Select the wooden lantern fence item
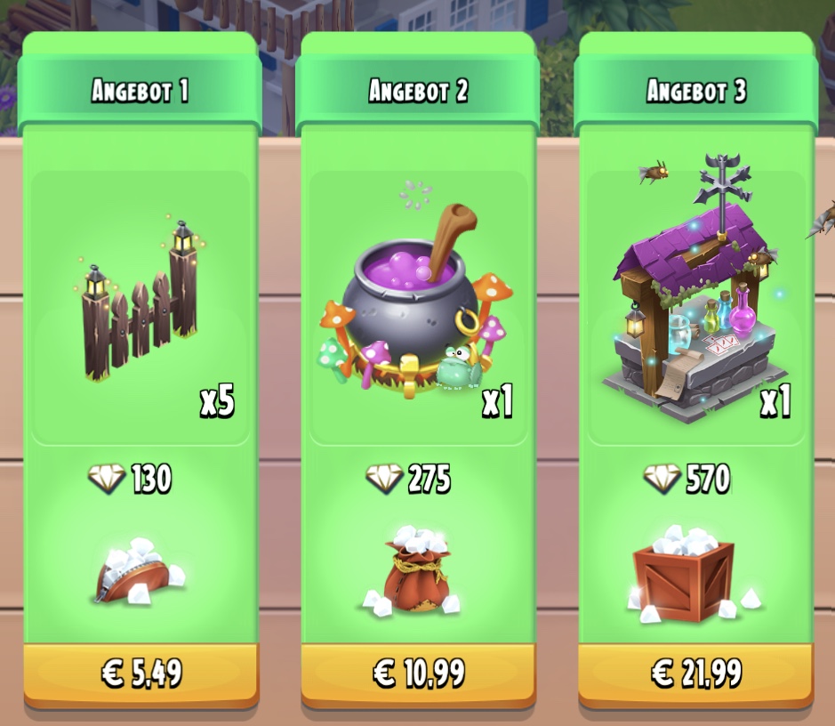The image size is (835, 726). pyautogui.click(x=140, y=301)
